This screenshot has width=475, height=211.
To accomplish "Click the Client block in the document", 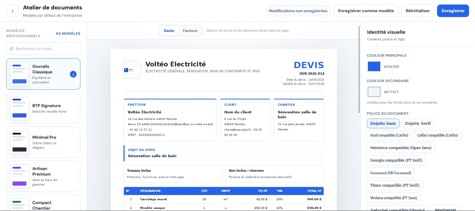I will (x=245, y=120).
